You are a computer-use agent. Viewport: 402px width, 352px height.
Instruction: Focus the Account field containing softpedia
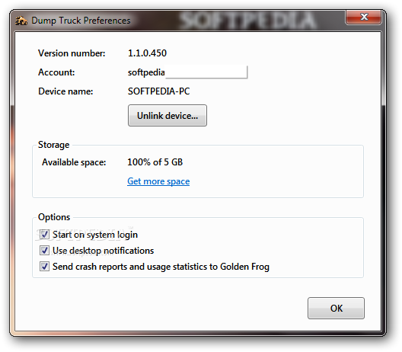pos(187,72)
